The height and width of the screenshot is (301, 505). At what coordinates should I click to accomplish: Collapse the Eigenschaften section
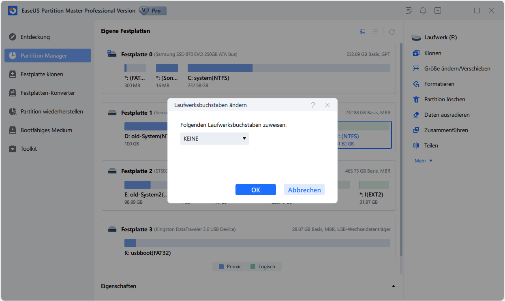[393, 286]
